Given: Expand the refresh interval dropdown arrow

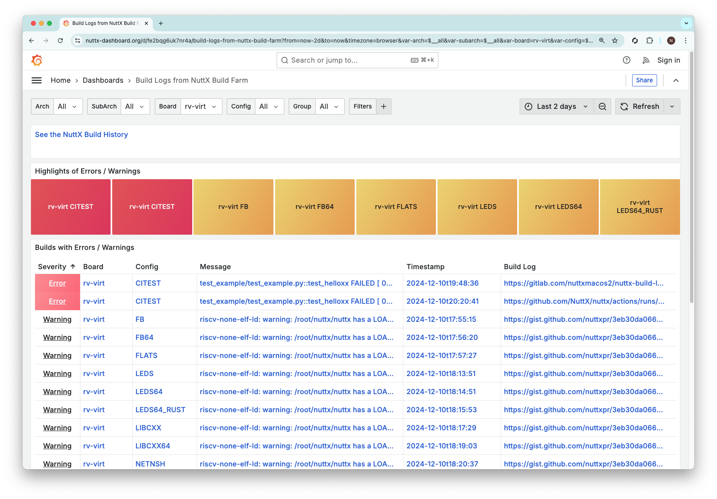Looking at the screenshot, I should coord(672,106).
